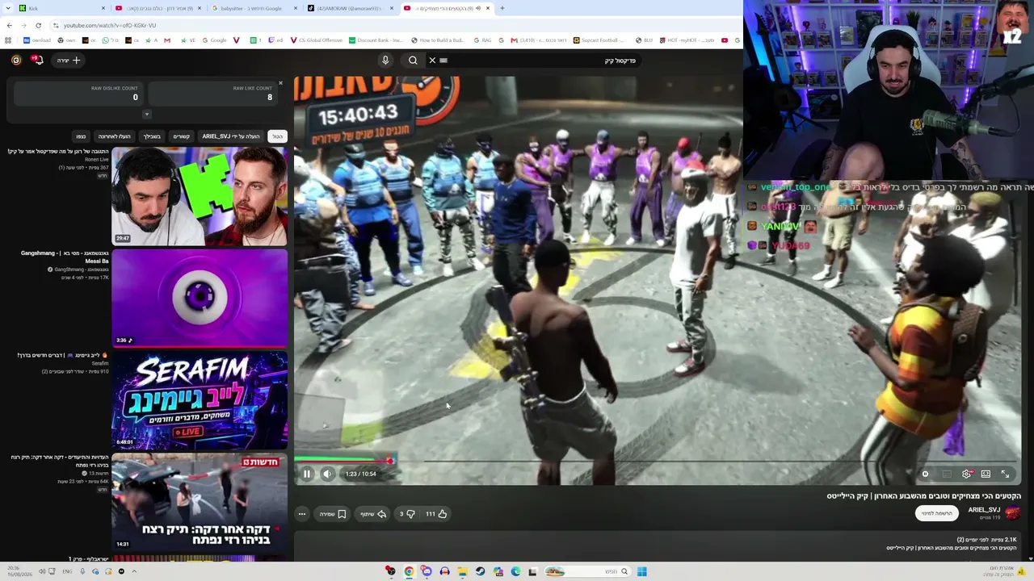Clear the search box with the X
Screen dimensions: 1034x581
432,61
